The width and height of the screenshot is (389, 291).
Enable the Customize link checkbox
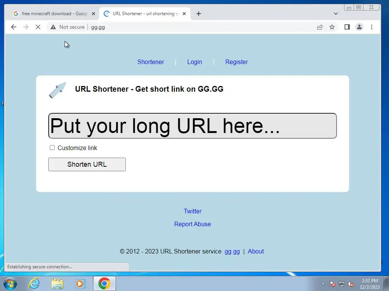[x=52, y=148]
